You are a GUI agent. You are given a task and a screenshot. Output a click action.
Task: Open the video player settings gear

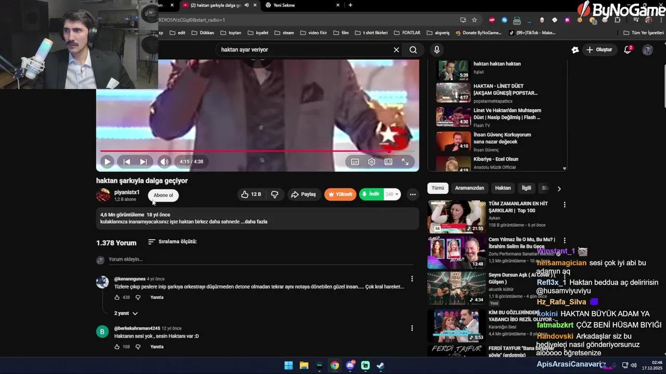[372, 162]
